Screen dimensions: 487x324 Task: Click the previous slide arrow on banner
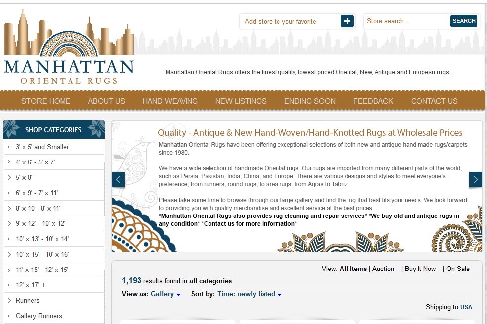click(x=118, y=179)
